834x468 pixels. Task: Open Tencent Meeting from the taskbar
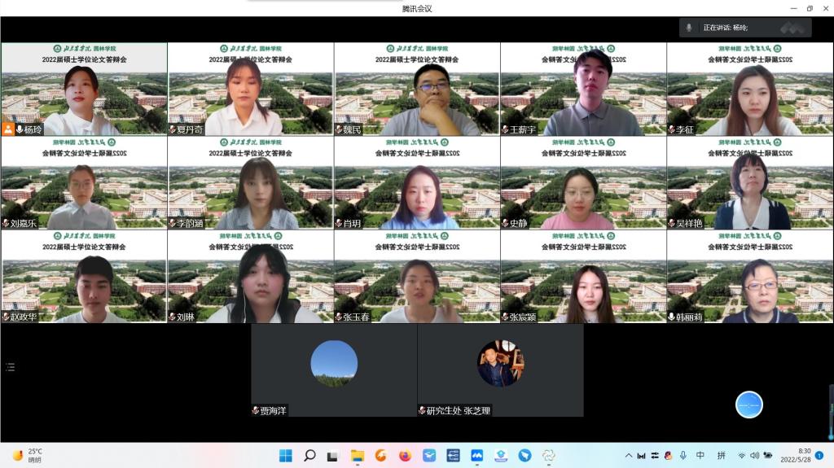pos(477,455)
